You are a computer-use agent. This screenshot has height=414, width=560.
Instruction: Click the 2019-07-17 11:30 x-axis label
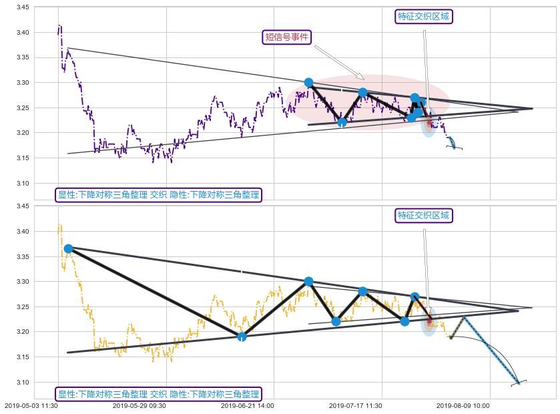[x=355, y=405]
